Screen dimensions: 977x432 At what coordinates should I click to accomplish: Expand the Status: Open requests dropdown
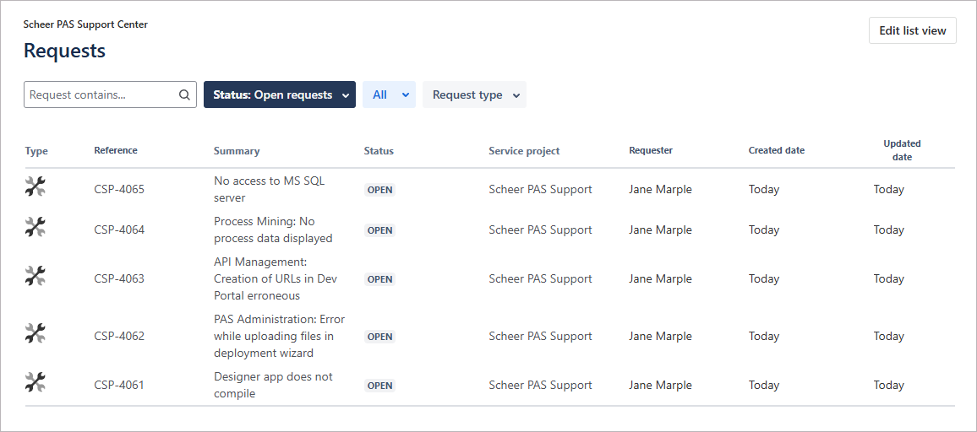tap(279, 95)
